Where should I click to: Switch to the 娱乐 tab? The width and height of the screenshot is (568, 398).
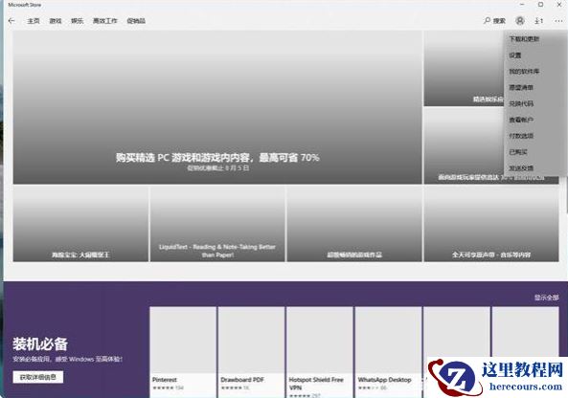(x=78, y=21)
